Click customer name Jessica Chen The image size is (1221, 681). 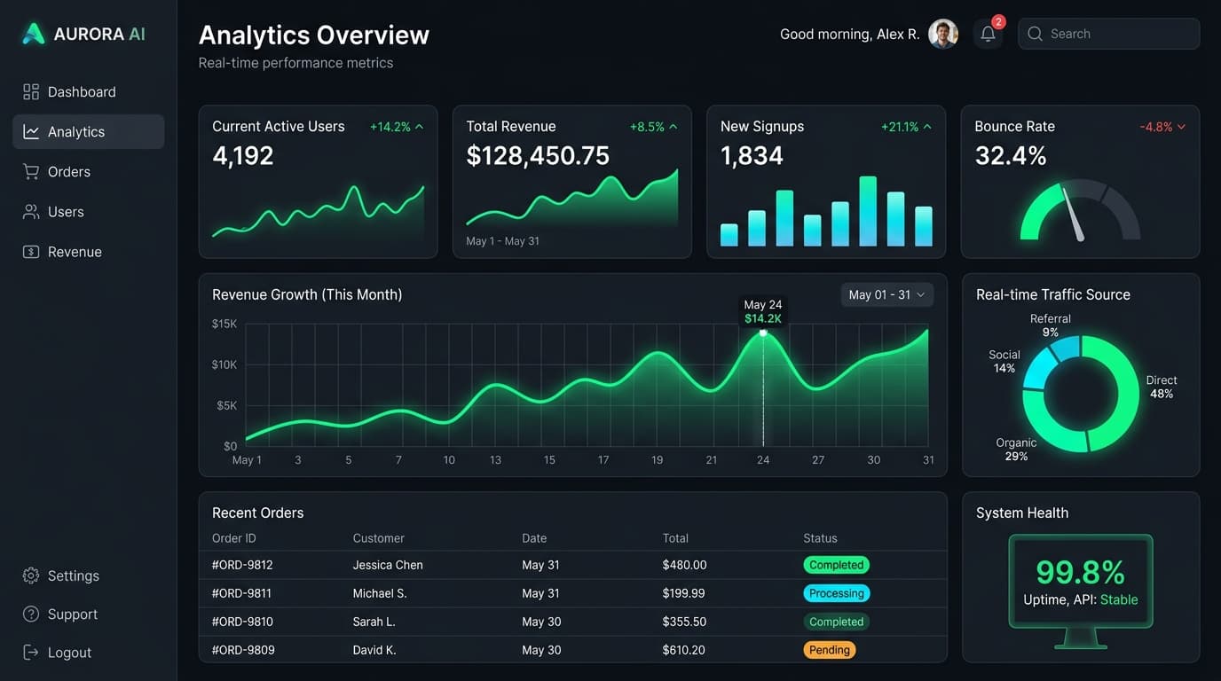(388, 565)
